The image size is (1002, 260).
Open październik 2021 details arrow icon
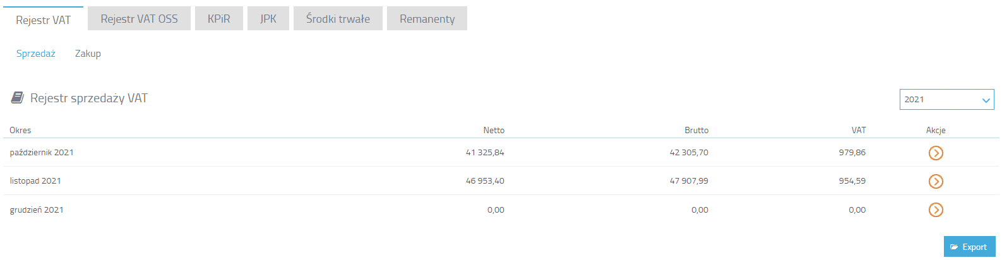[x=936, y=153]
